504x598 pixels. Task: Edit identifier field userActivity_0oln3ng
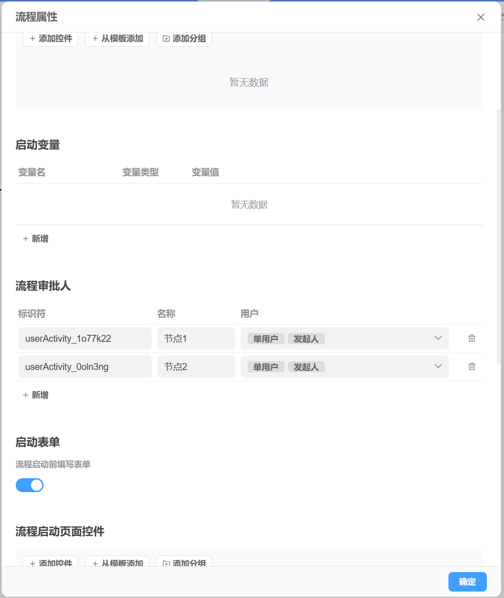click(85, 367)
